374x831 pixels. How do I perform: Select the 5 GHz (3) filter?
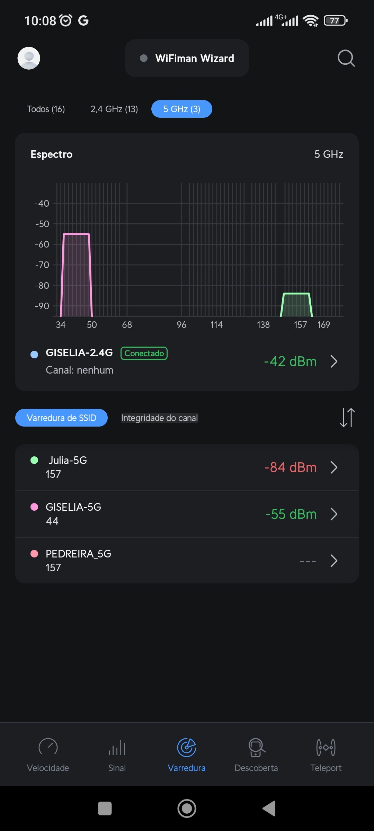click(182, 109)
